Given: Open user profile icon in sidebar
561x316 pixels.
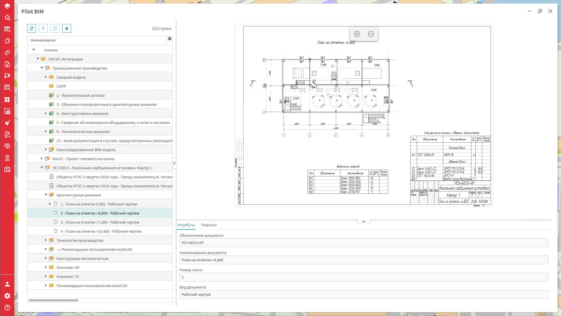Looking at the screenshot, I should tap(7, 284).
